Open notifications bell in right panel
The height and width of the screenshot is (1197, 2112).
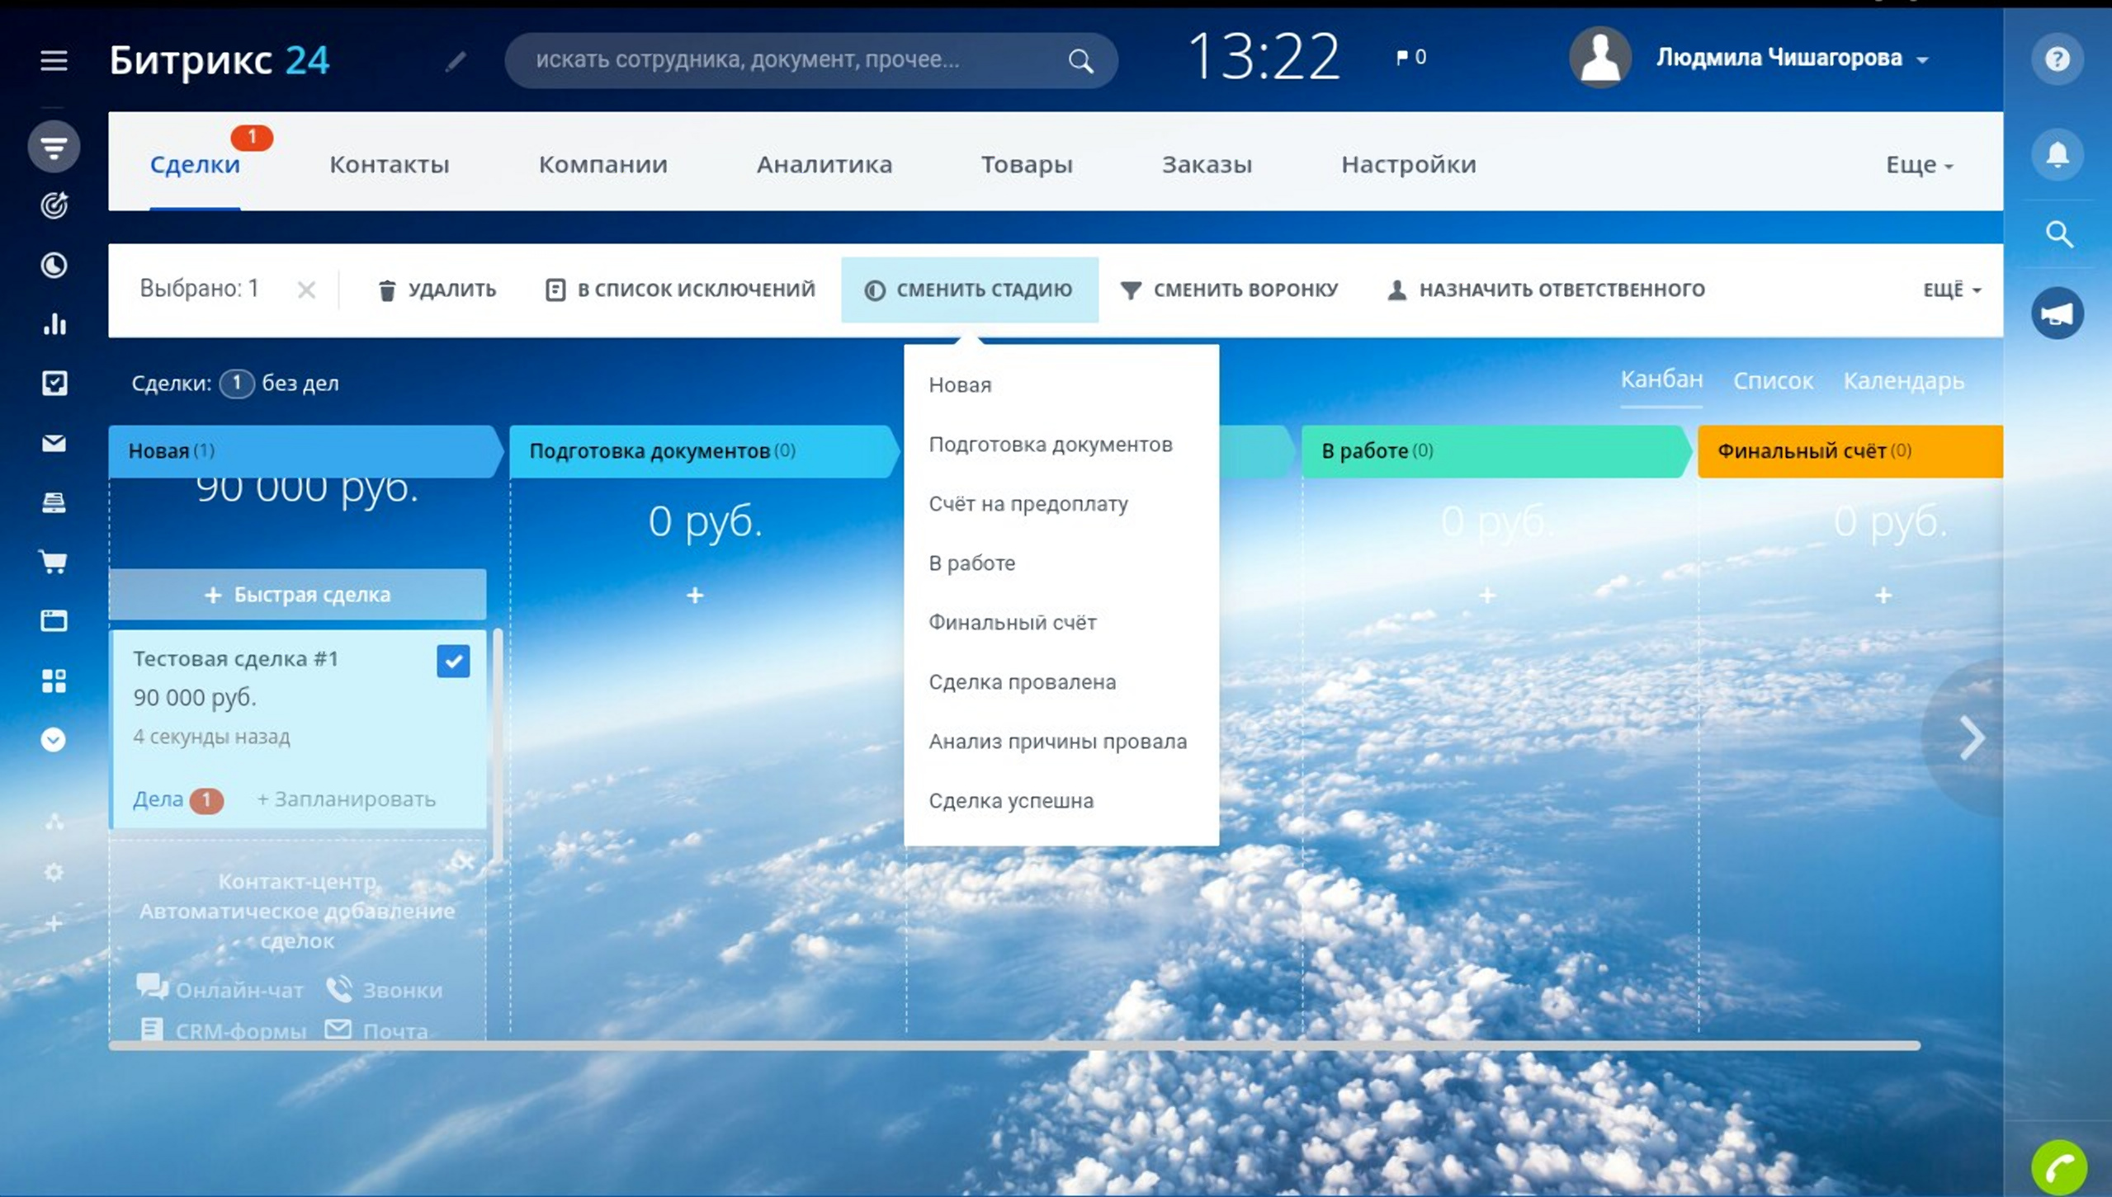[x=2058, y=154]
